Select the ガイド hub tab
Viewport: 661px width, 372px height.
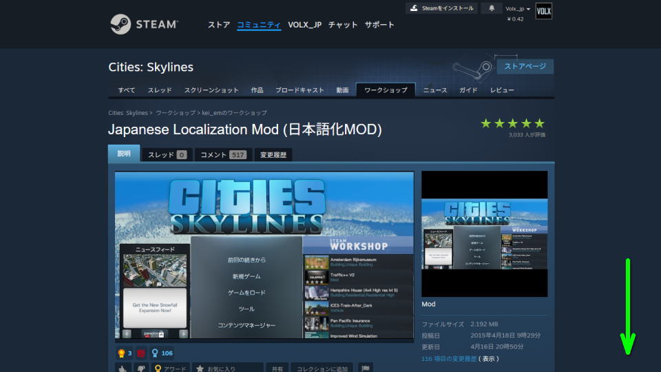pyautogui.click(x=468, y=90)
